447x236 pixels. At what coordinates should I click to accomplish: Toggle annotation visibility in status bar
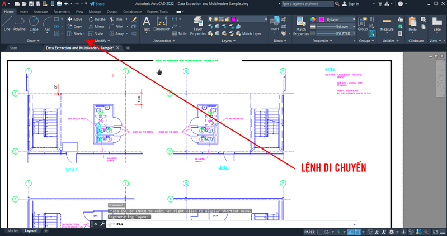point(377,232)
